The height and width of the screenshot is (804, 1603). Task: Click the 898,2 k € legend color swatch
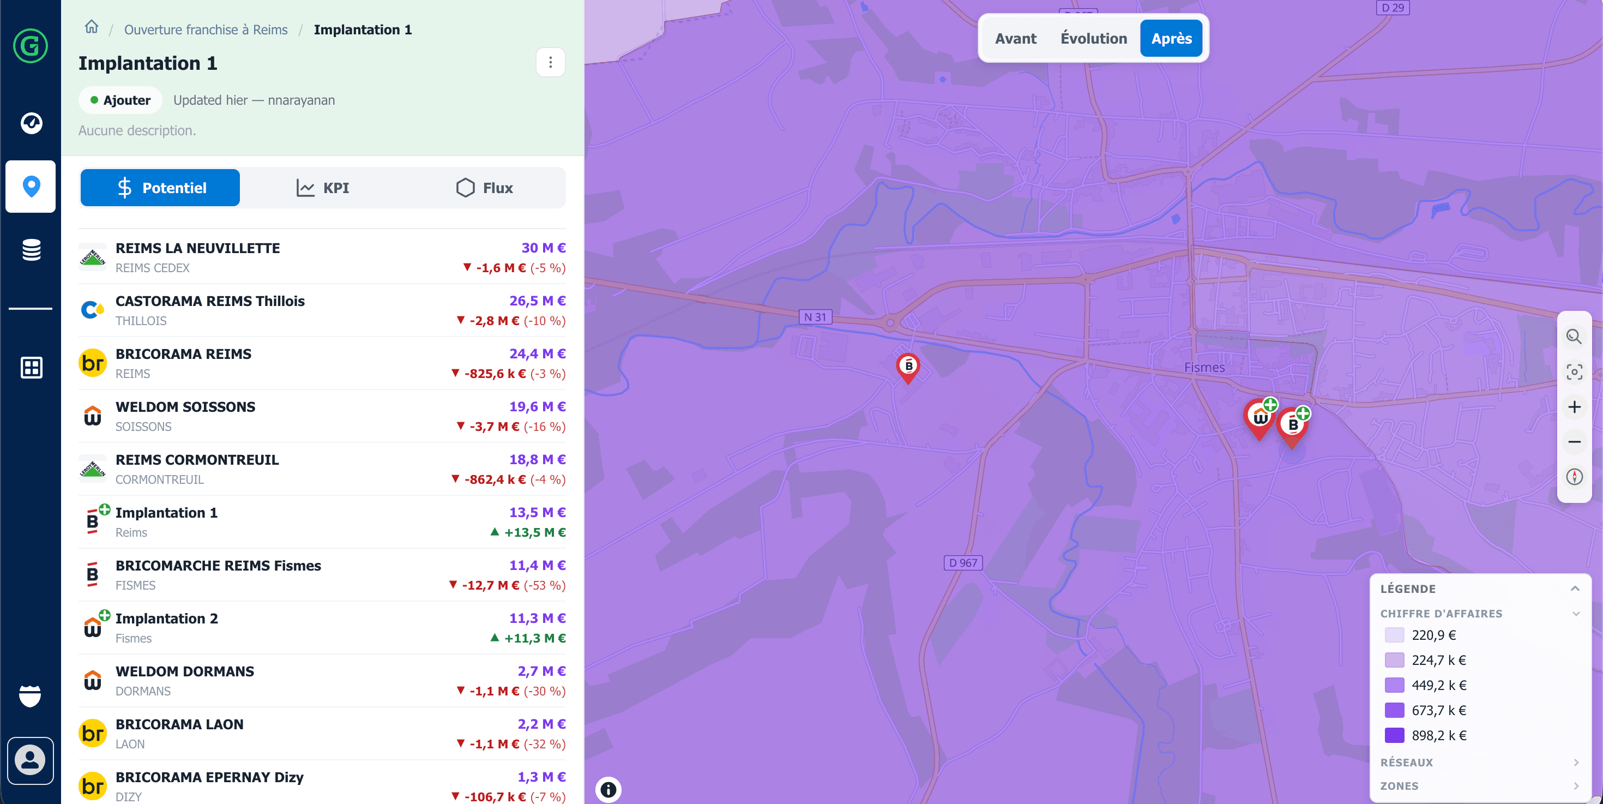pyautogui.click(x=1395, y=736)
